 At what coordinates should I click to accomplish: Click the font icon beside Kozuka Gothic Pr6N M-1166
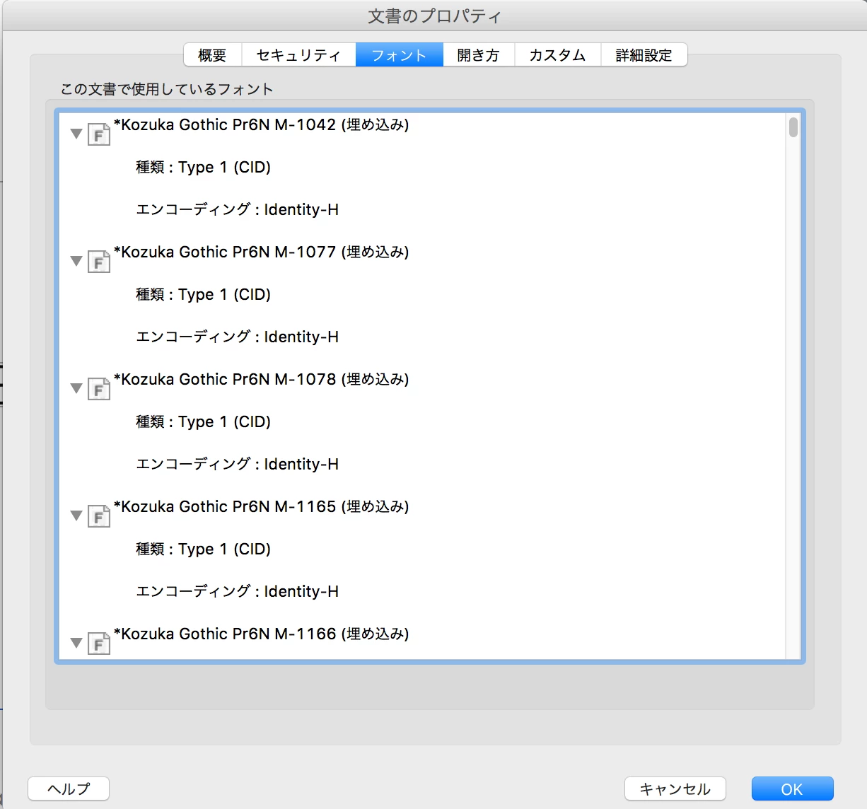pos(99,643)
